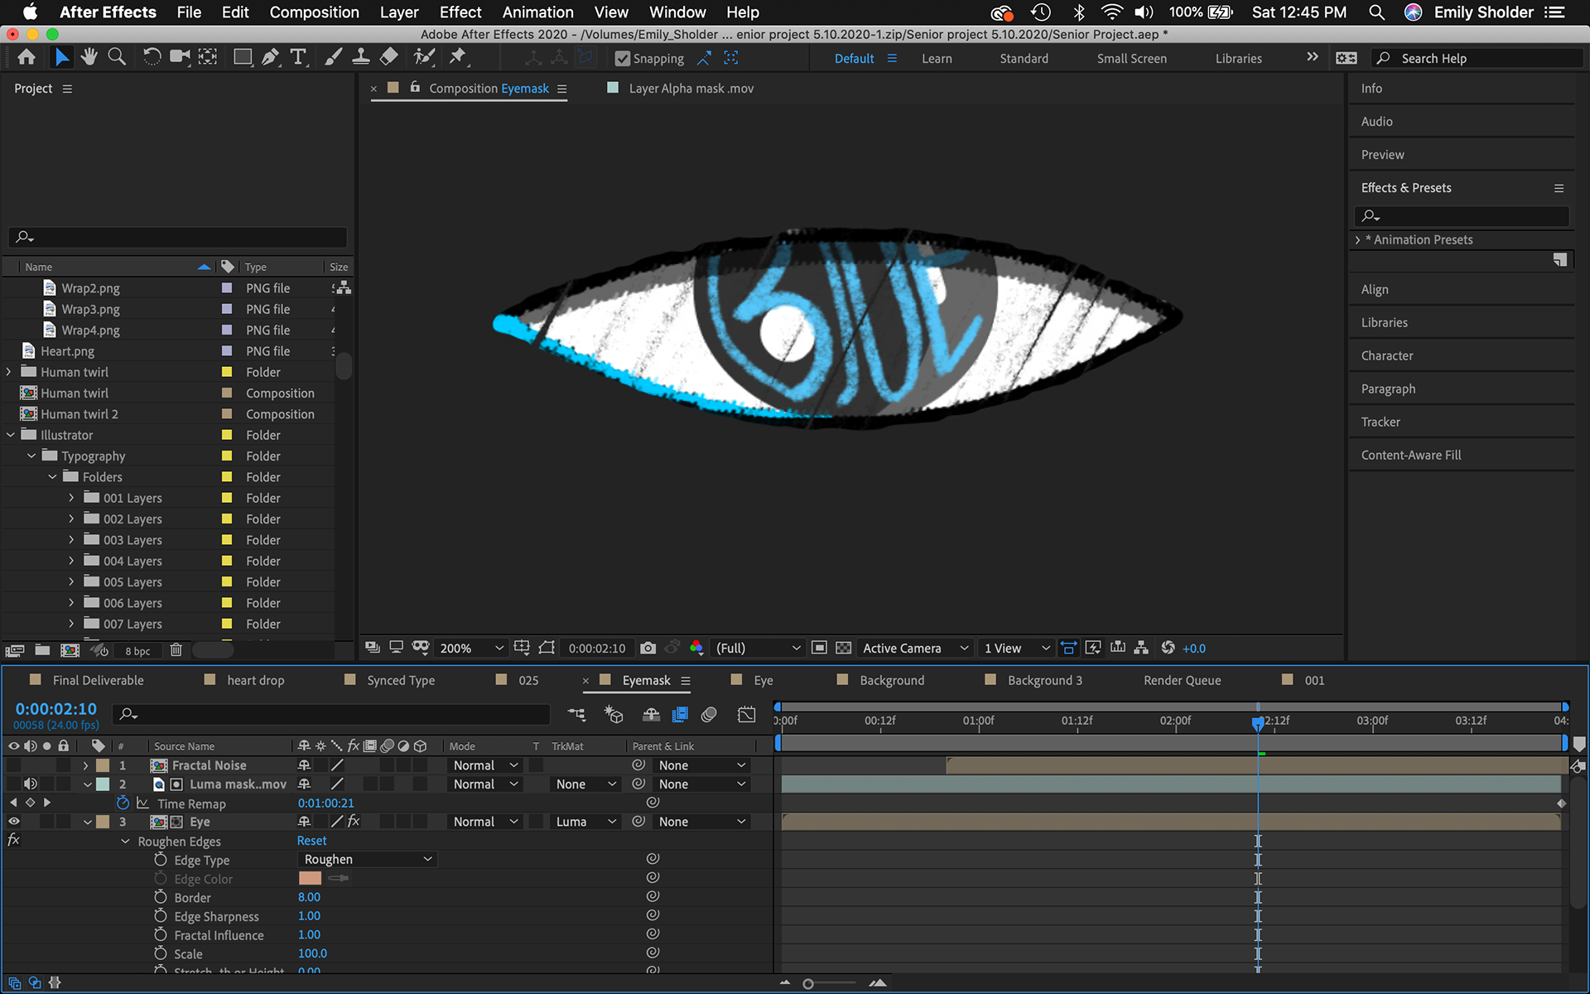
Task: Click the Reset Exposure icon in viewer
Action: pos(1168,648)
